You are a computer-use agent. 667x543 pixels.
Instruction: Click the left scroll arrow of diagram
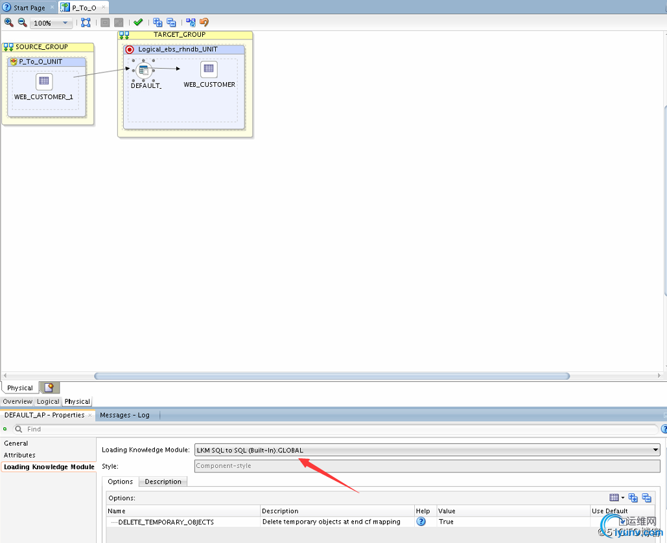(x=5, y=375)
